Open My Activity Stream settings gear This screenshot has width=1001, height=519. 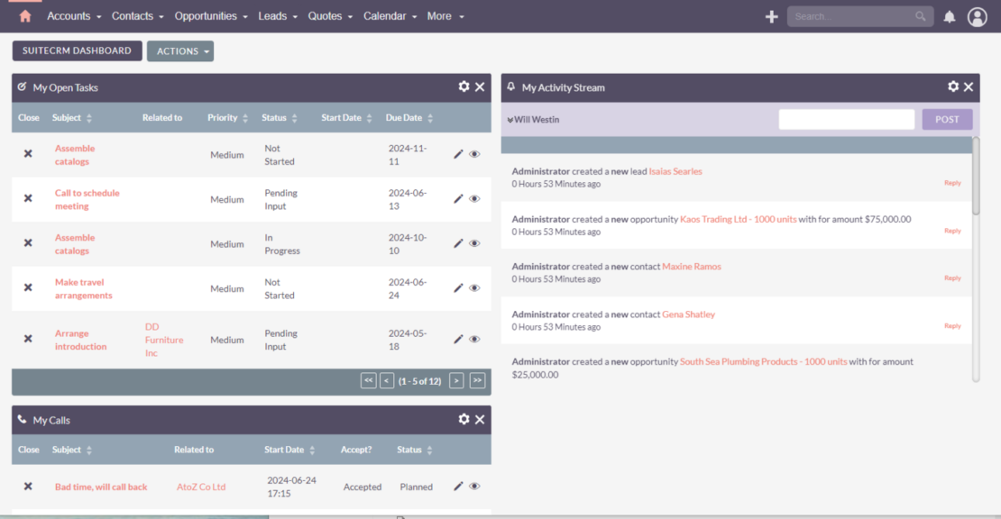click(x=953, y=86)
